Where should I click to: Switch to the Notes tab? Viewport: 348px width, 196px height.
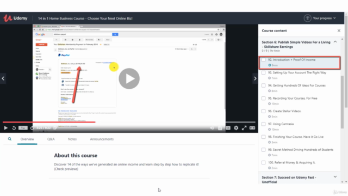pyautogui.click(x=72, y=139)
